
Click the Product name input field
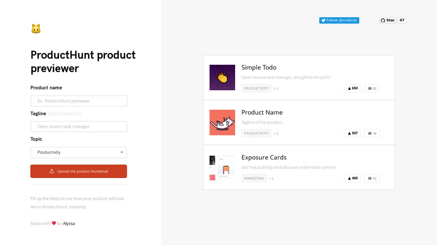pos(79,101)
